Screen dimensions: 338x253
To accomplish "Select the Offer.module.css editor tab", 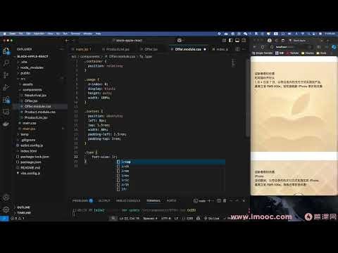I will click(x=189, y=49).
